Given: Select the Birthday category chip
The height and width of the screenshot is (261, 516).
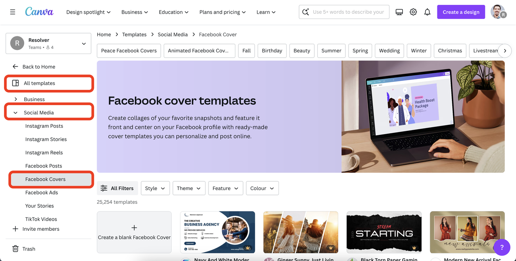Looking at the screenshot, I should tap(272, 51).
